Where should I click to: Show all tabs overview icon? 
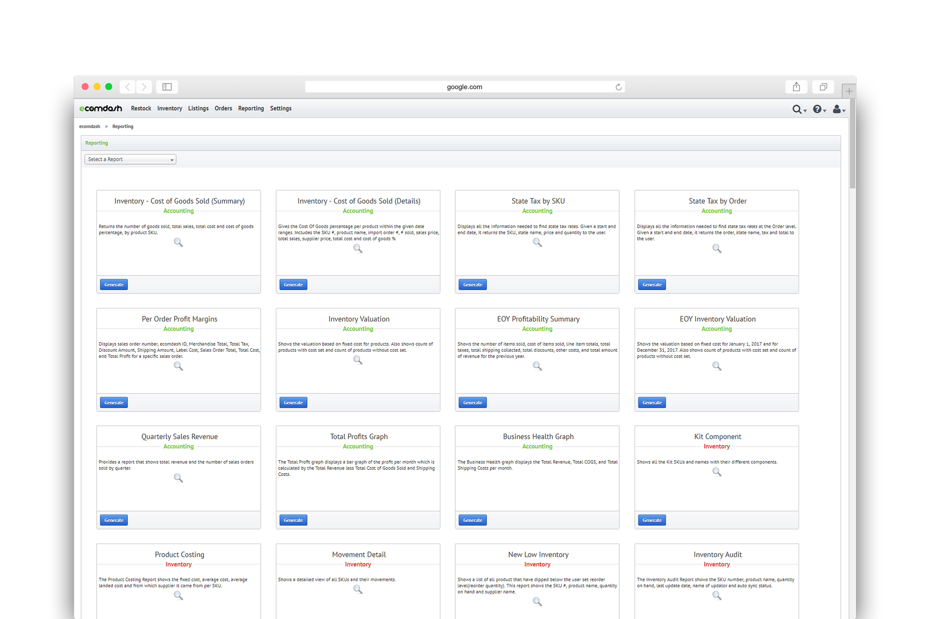point(823,87)
